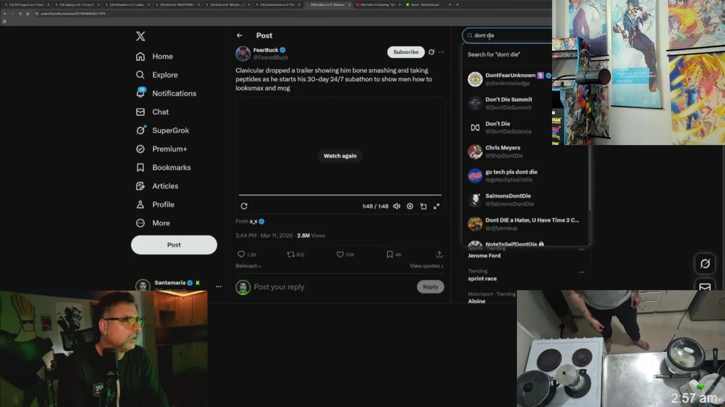Image resolution: width=725 pixels, height=407 pixels.
Task: Click the X logo in the sidebar
Action: coord(140,36)
